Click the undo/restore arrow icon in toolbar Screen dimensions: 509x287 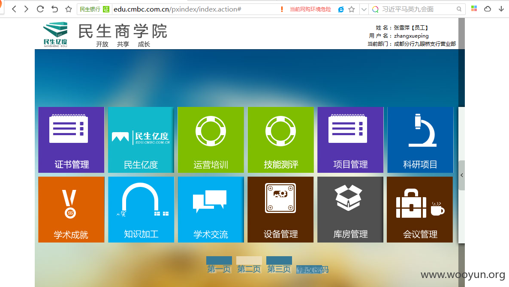tap(54, 9)
